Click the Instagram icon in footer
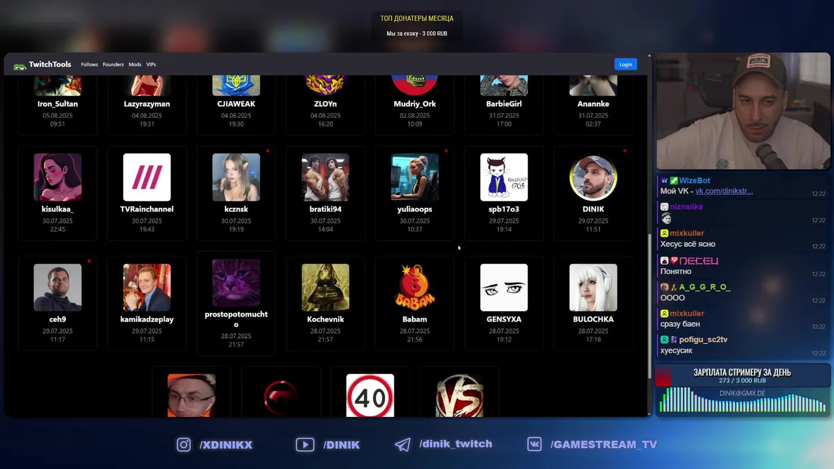The height and width of the screenshot is (469, 834). tap(184, 445)
